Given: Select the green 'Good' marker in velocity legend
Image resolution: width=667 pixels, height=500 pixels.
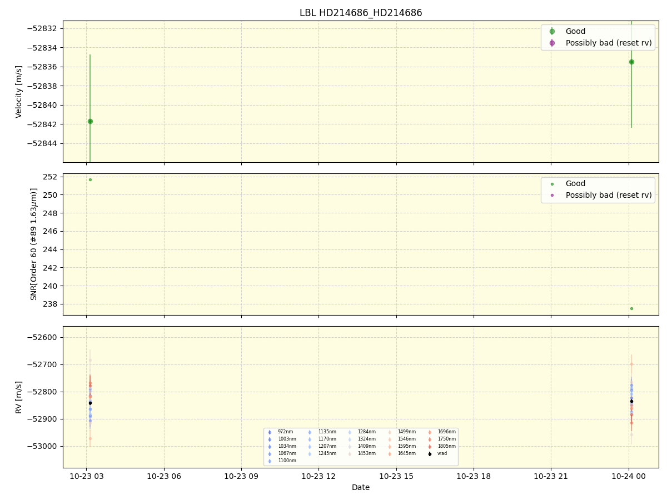Looking at the screenshot, I should coord(552,32).
